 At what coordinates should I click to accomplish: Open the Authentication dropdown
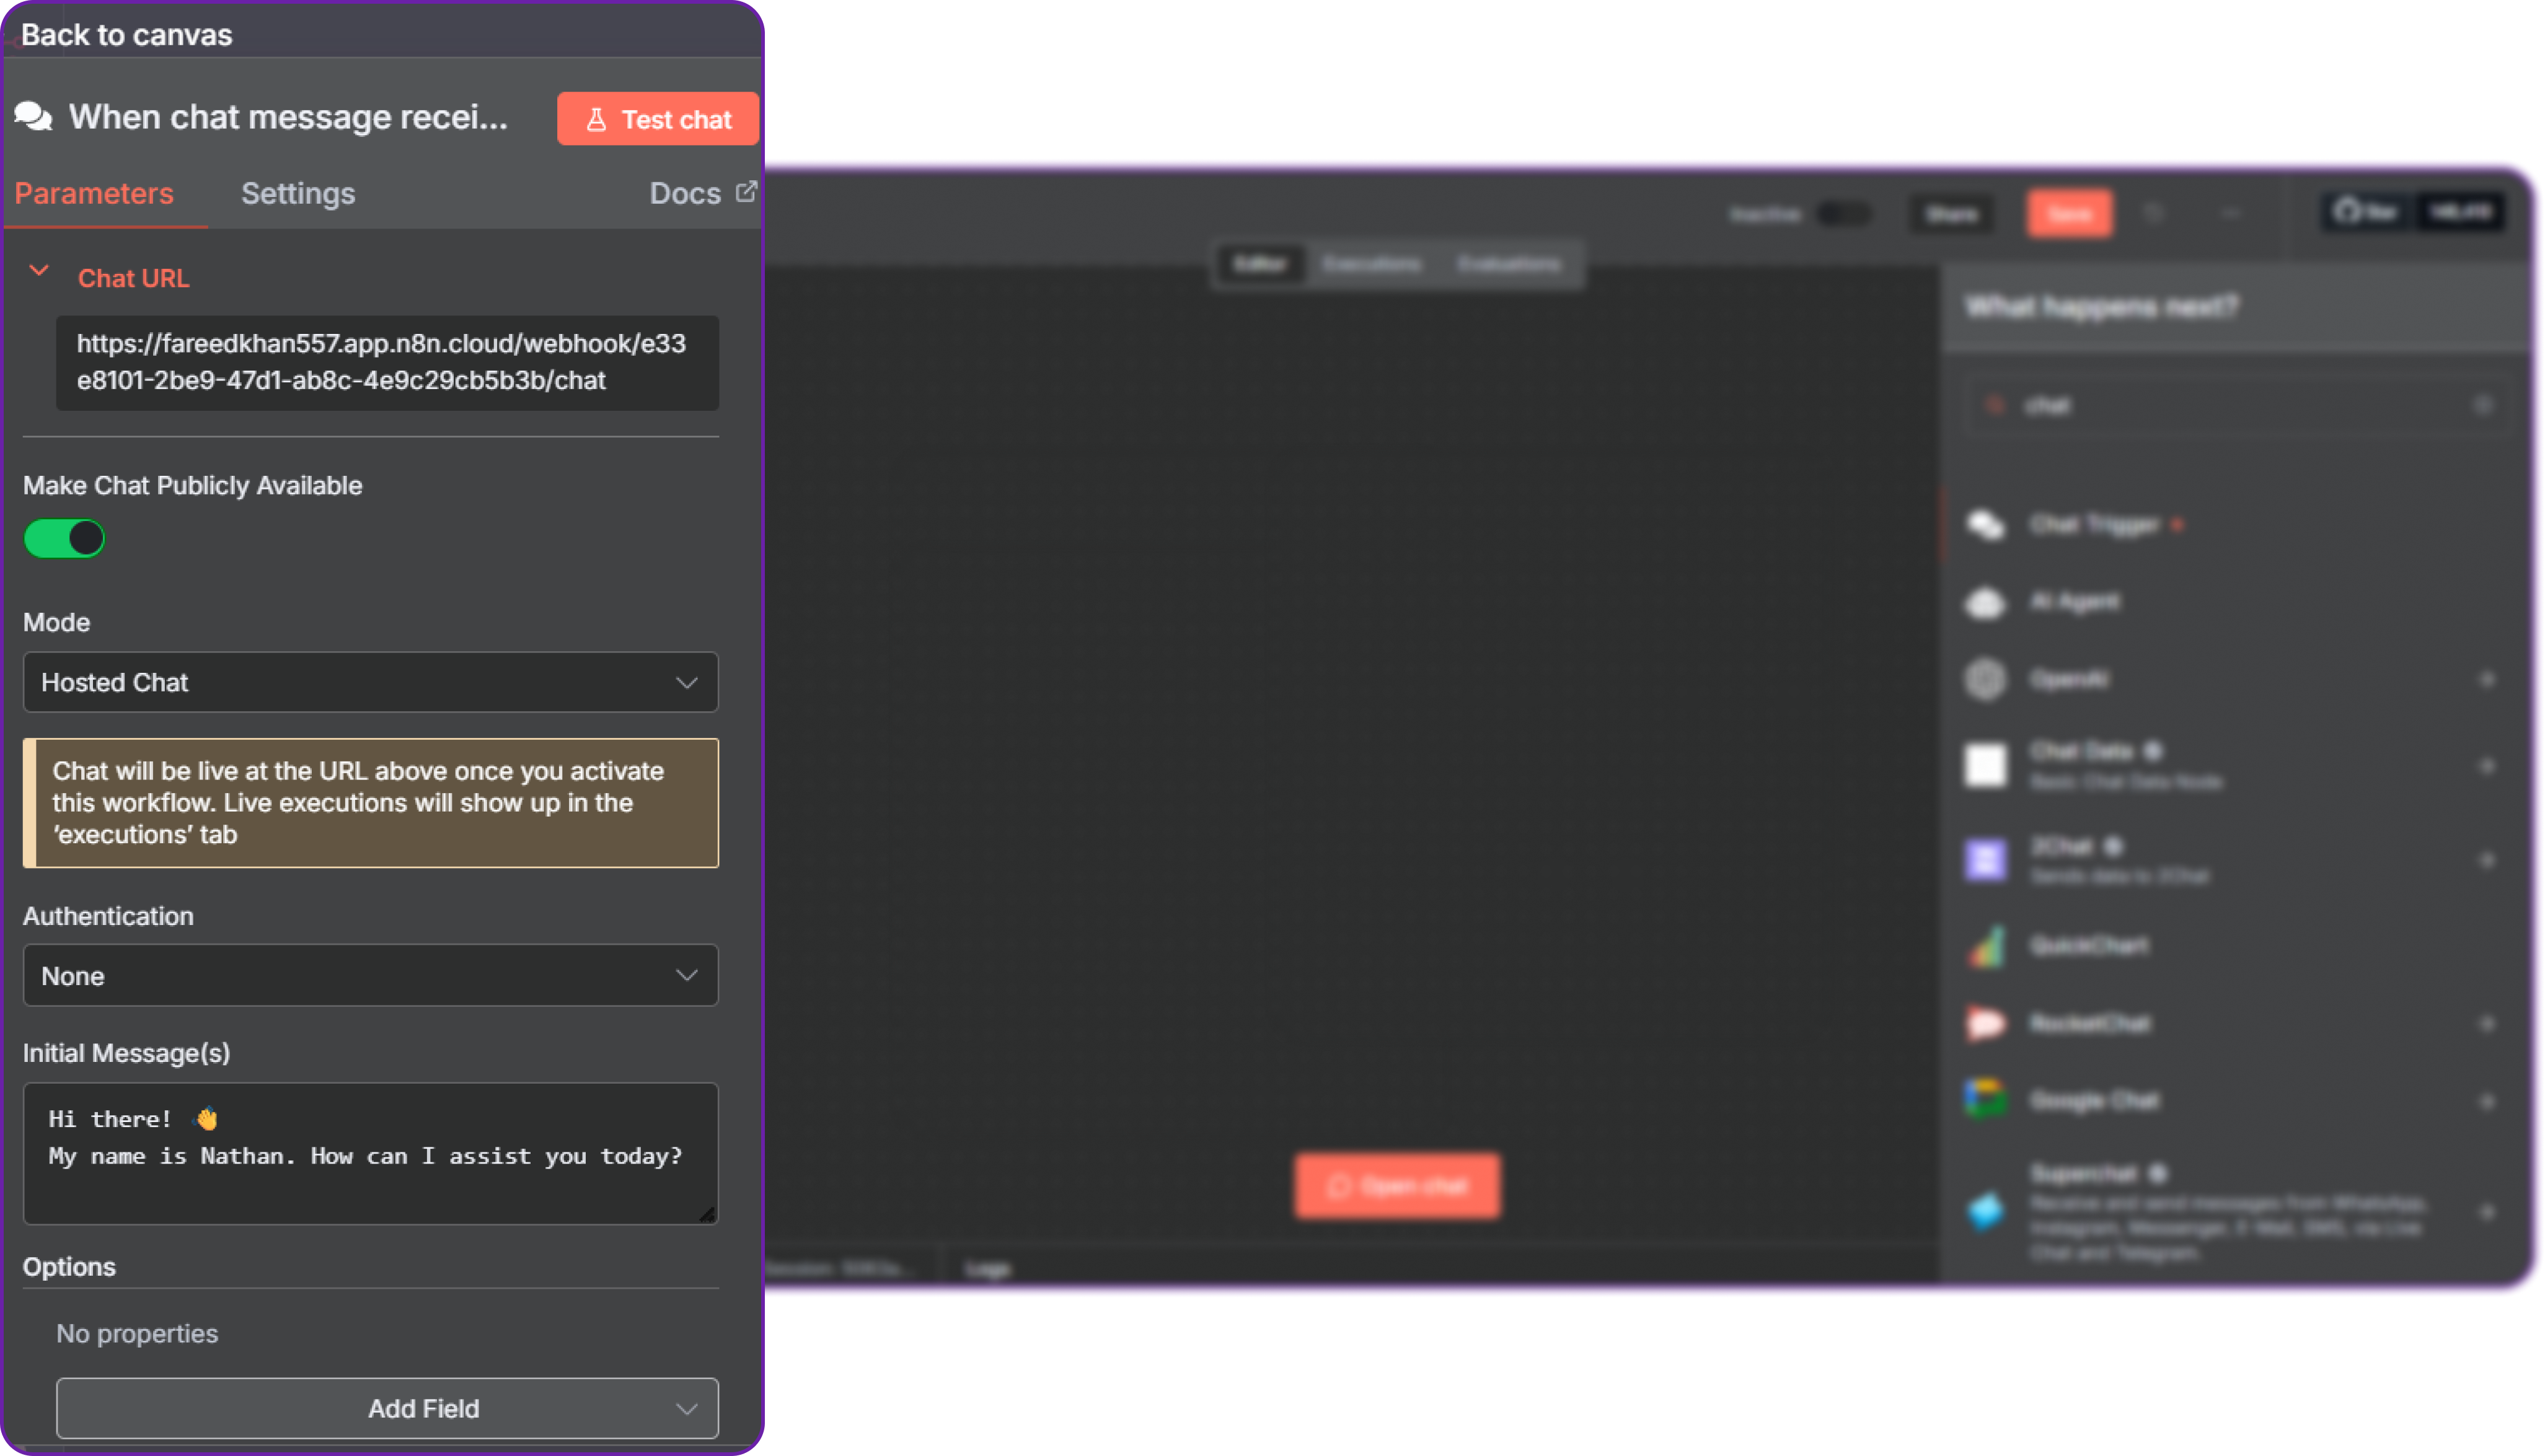(x=370, y=975)
